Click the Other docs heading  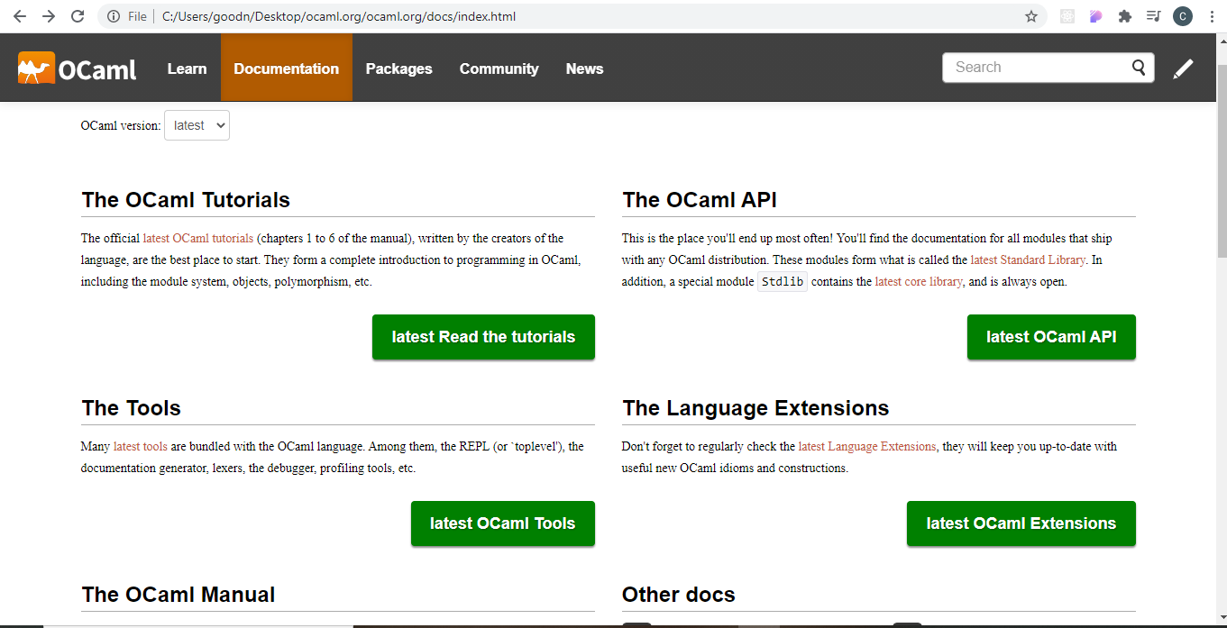click(x=679, y=595)
